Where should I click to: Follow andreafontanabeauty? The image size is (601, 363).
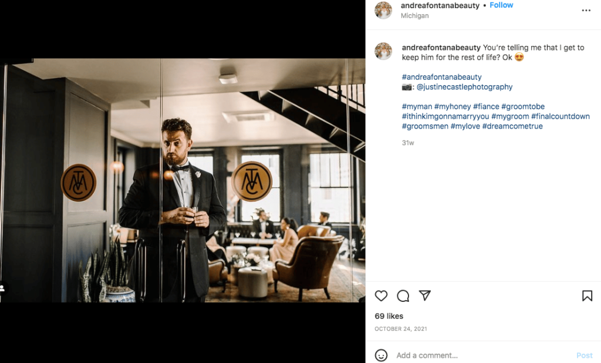501,5
